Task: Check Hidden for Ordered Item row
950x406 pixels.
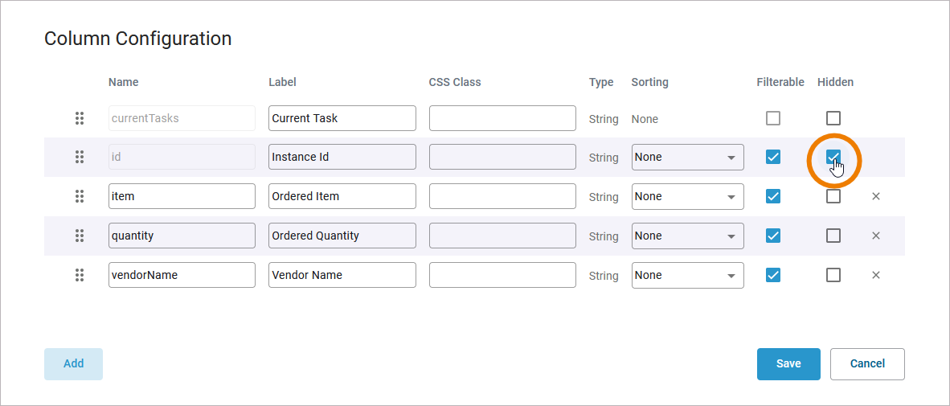Action: tap(833, 196)
